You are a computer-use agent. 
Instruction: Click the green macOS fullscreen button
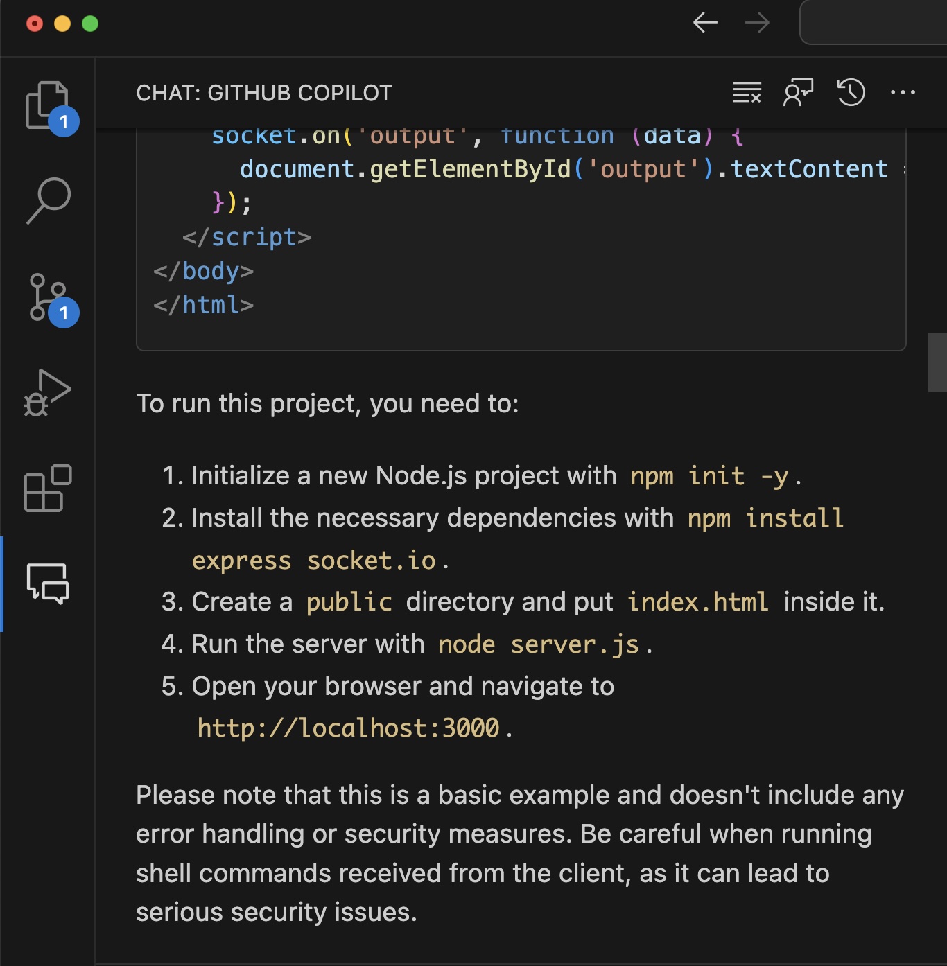pos(90,24)
